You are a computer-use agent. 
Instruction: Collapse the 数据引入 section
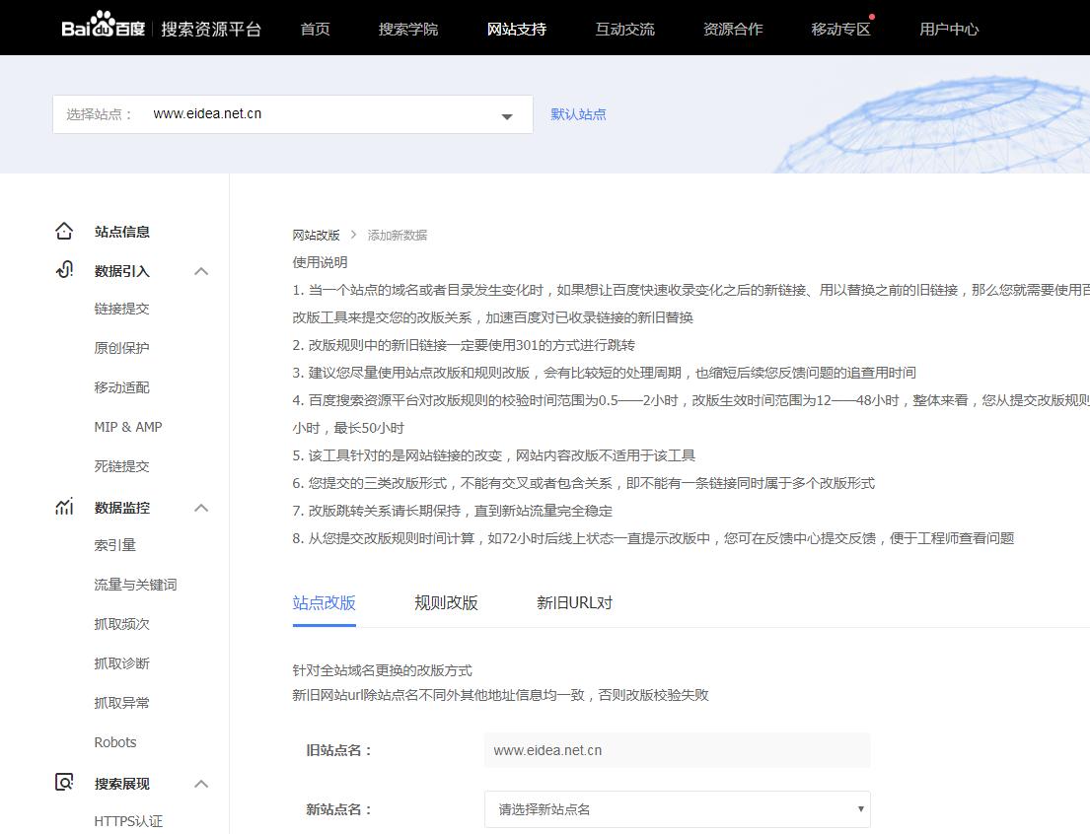pyautogui.click(x=201, y=270)
